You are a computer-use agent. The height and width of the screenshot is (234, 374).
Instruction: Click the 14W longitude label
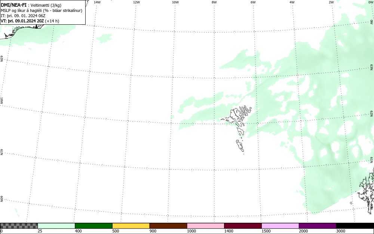coord(97,2)
